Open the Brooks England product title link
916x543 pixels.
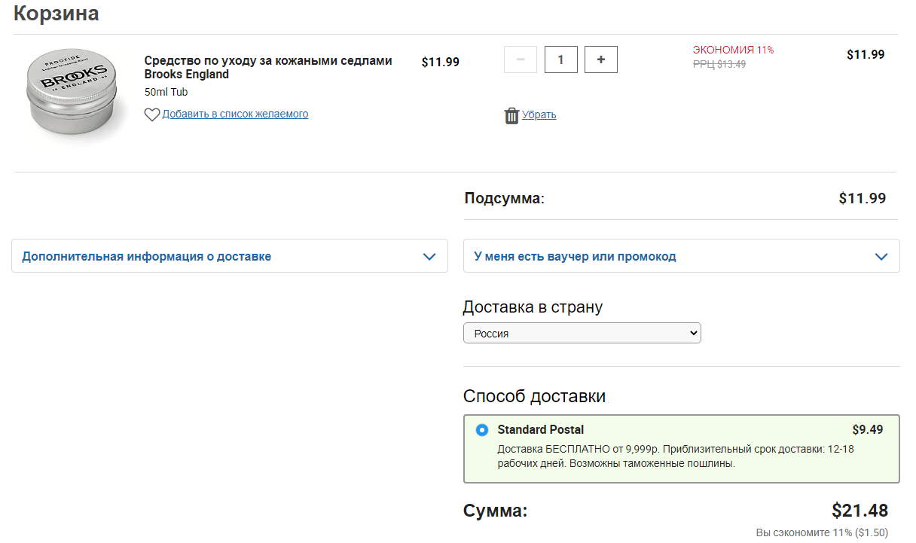point(267,68)
